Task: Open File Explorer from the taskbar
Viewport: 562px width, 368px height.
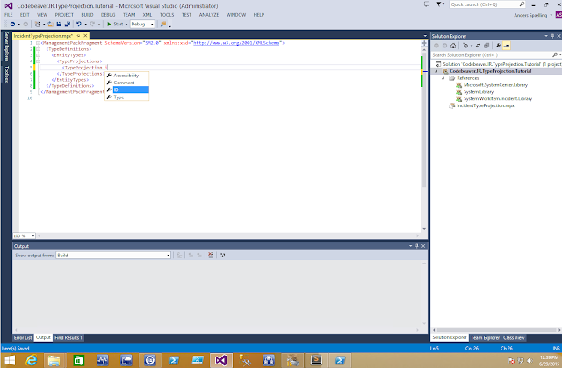Action: [x=54, y=360]
